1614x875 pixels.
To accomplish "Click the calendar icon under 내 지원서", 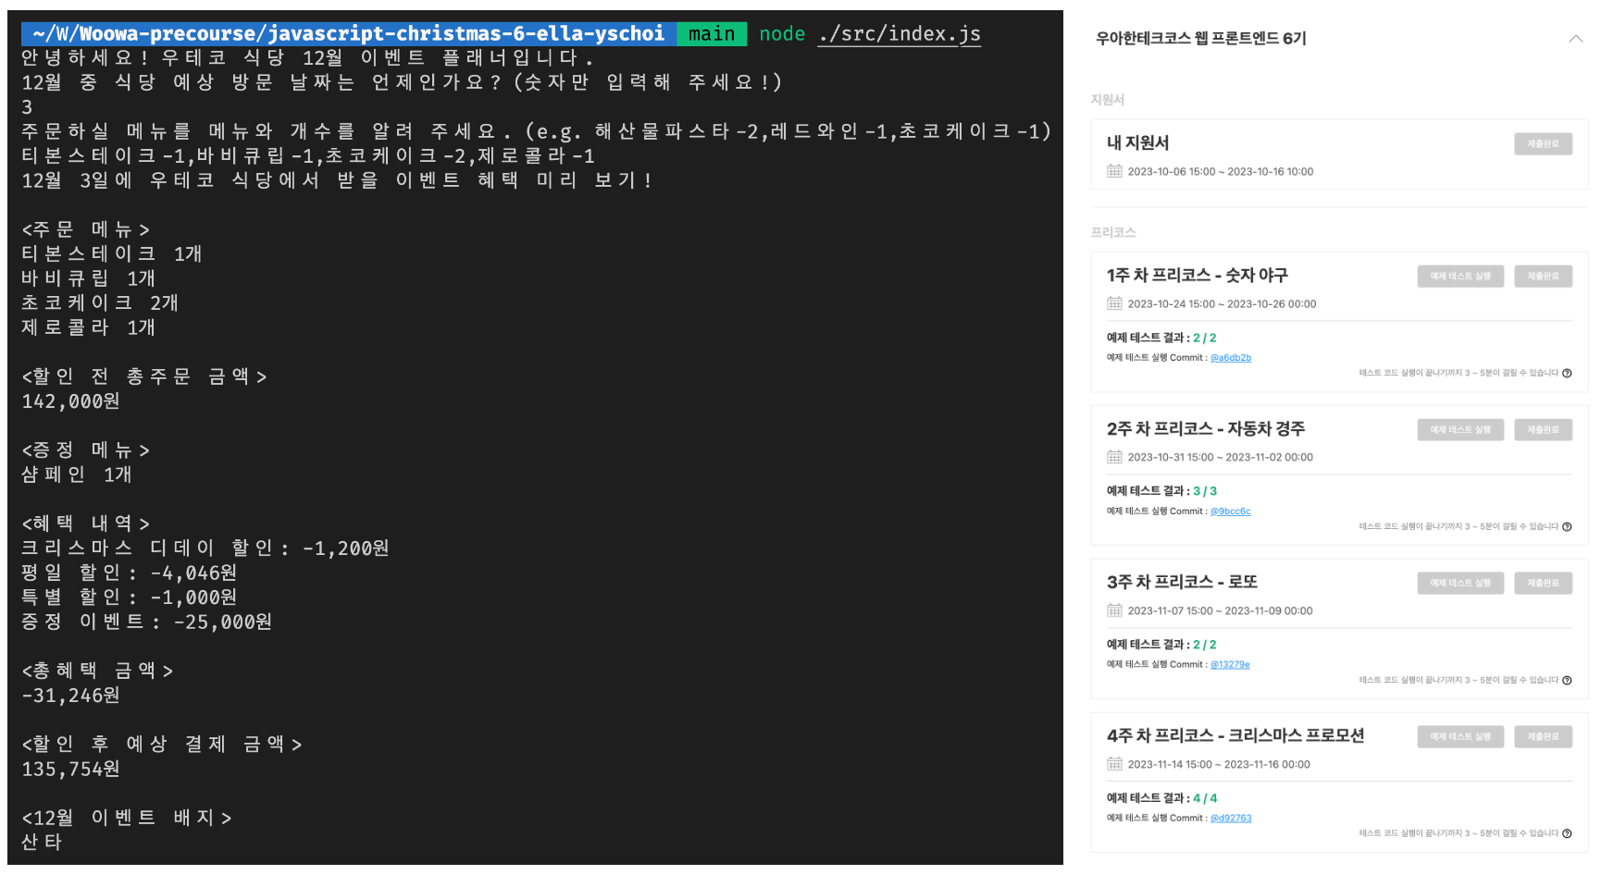I will click(x=1114, y=171).
